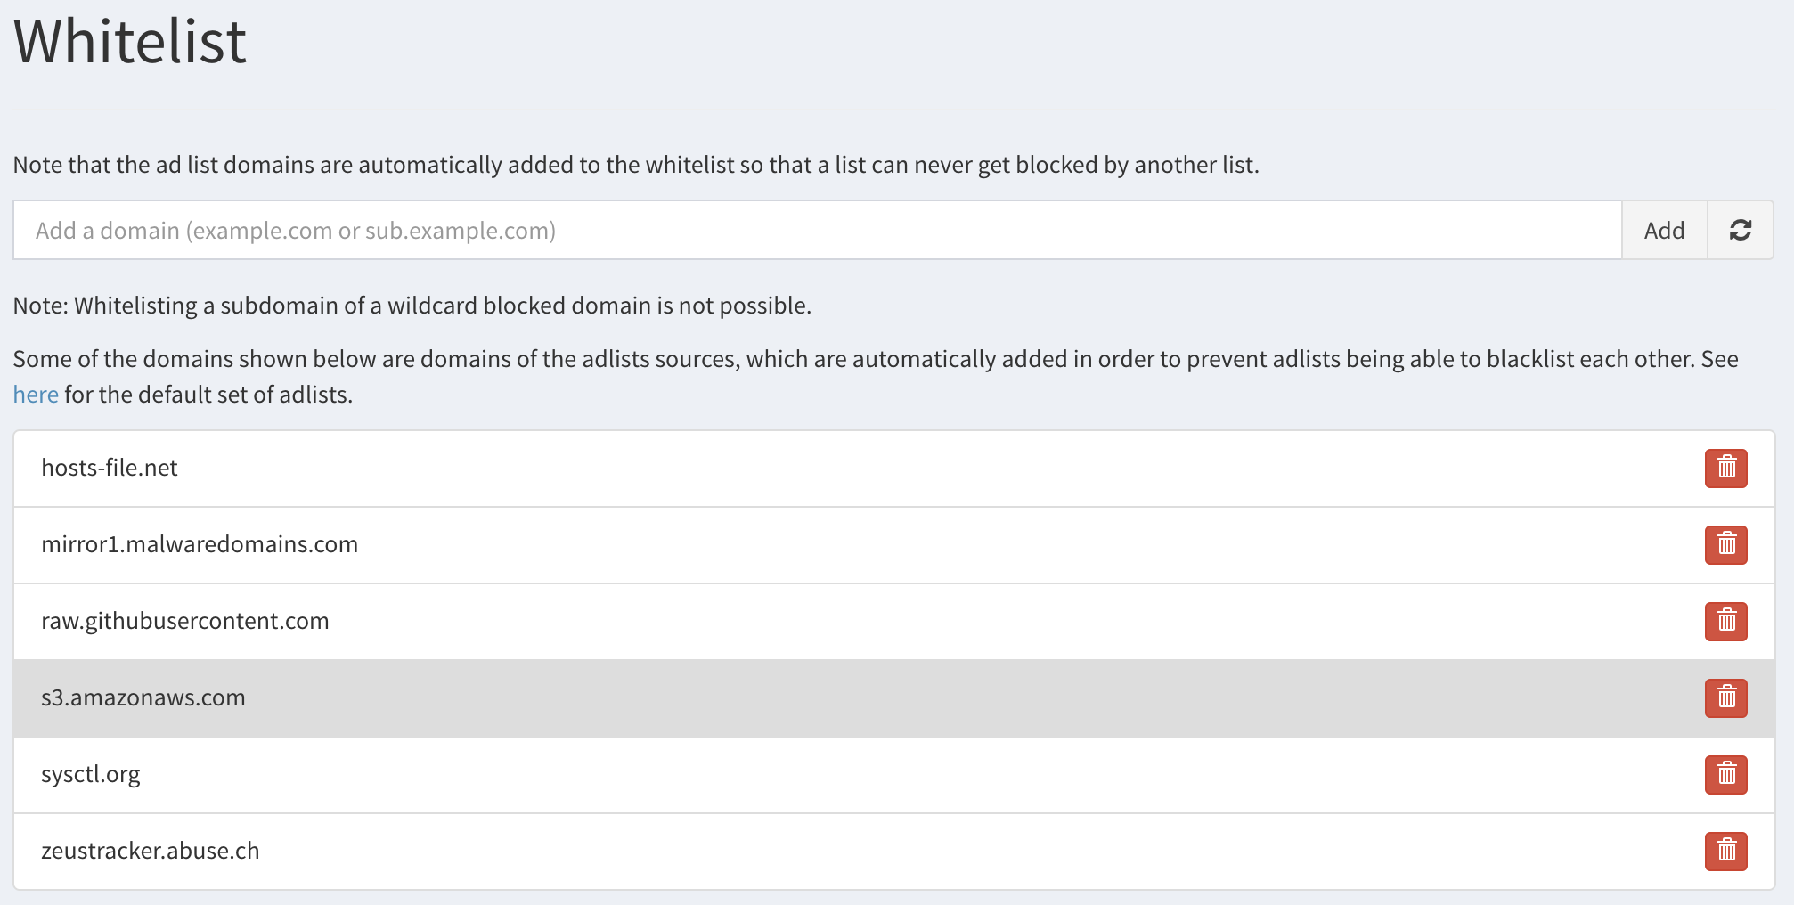This screenshot has width=1794, height=905.
Task: Select the hosts-file.net row
Action: 110,469
